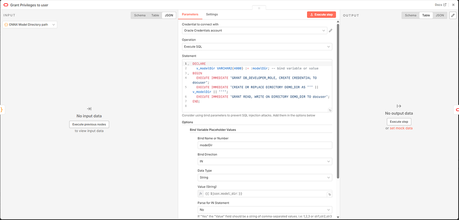Switch input view to Schema
The height and width of the screenshot is (220, 459).
tap(140, 15)
